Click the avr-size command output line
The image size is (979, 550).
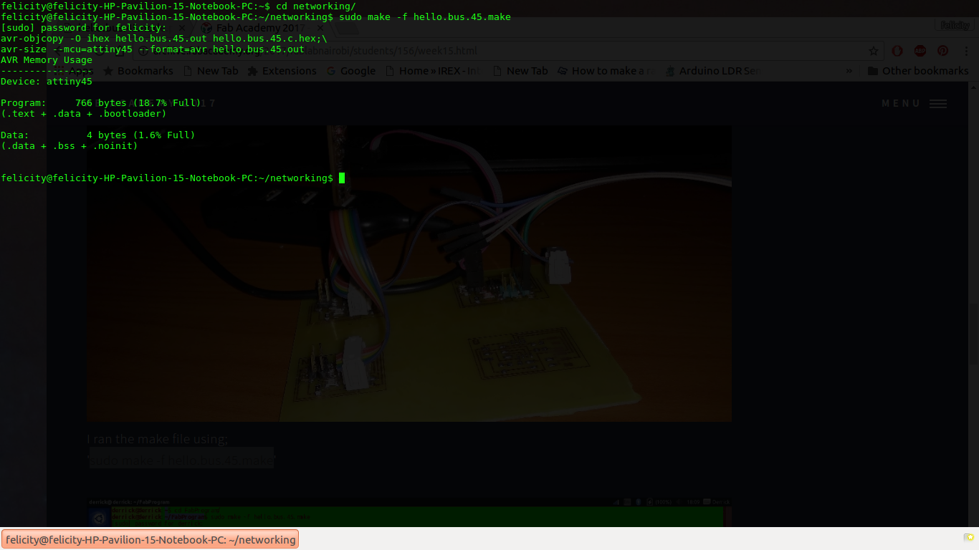tap(153, 49)
